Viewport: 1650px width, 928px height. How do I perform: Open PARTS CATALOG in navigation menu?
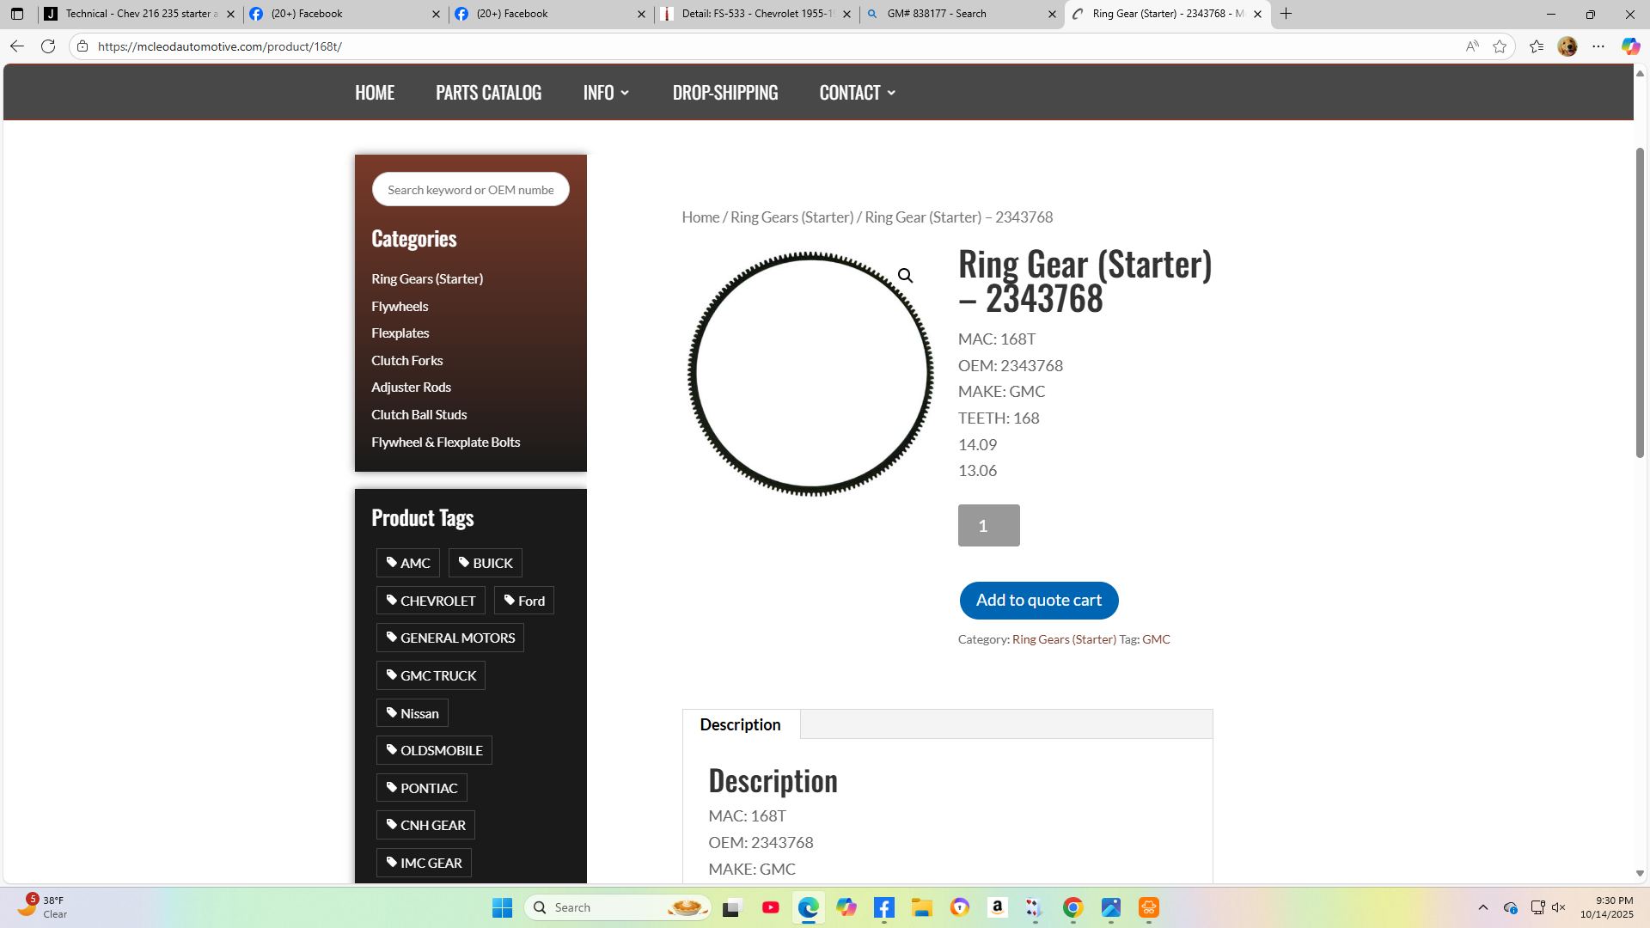coord(488,93)
